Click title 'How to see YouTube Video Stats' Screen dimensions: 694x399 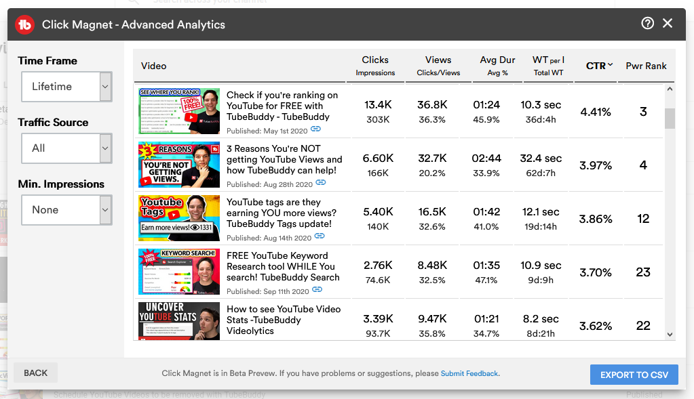[284, 320]
